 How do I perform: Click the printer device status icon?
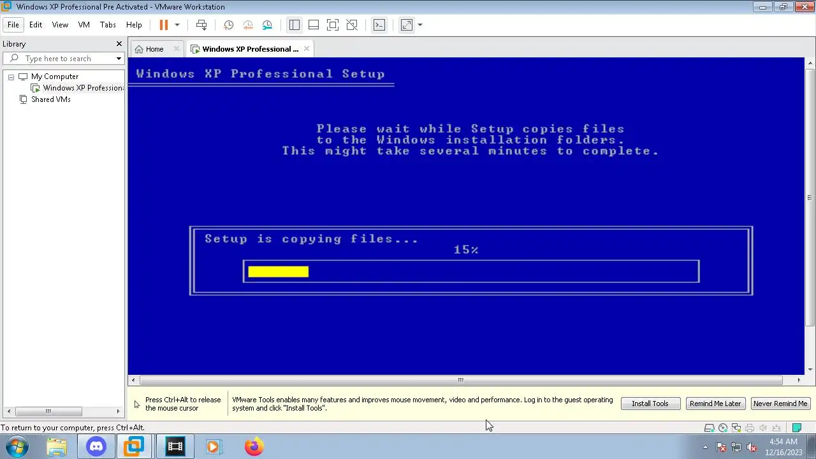[750, 428]
